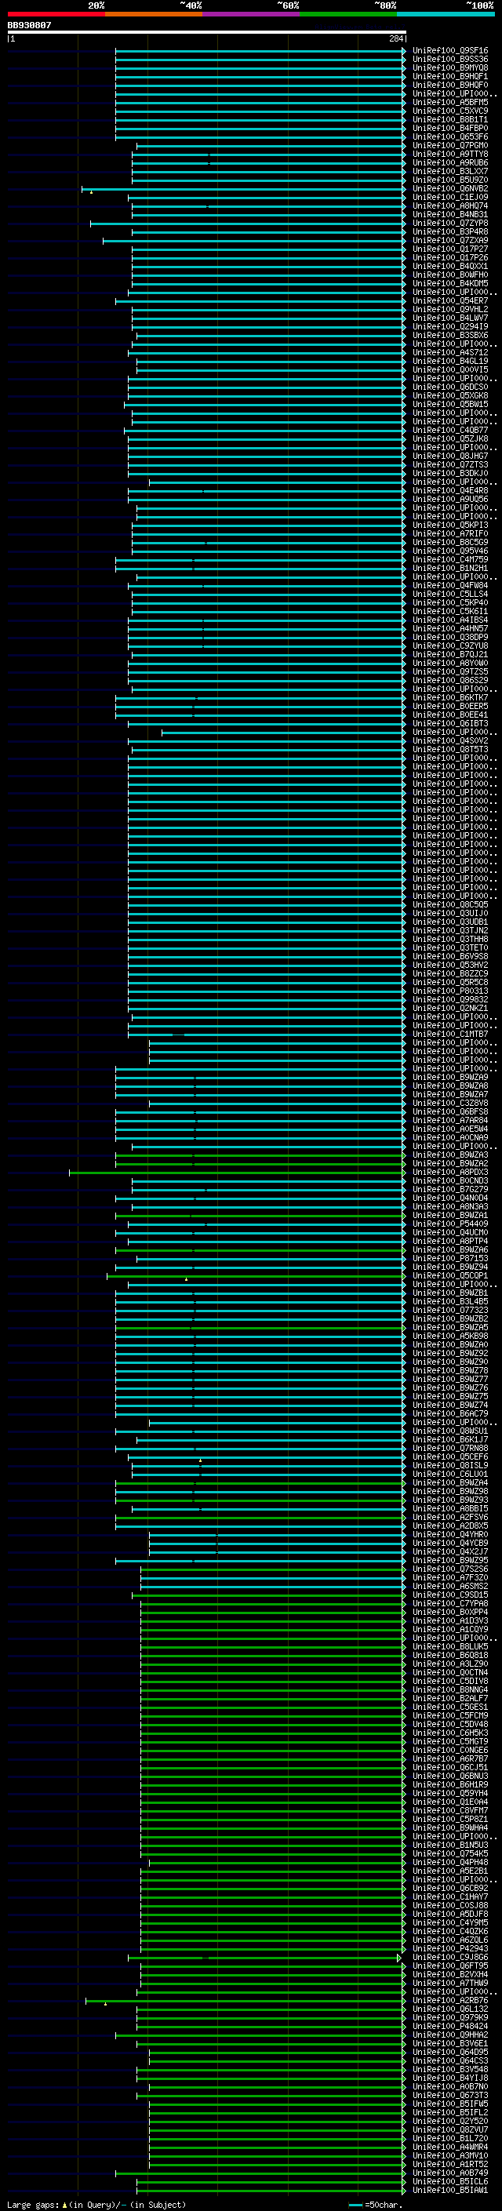Click label UniRef100_Q7ZYP8
The height and width of the screenshot is (2211, 502).
pyautogui.click(x=450, y=224)
